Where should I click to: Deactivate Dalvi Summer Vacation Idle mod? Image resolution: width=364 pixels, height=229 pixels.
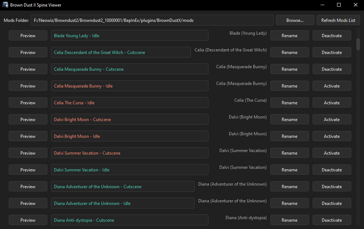click(332, 170)
